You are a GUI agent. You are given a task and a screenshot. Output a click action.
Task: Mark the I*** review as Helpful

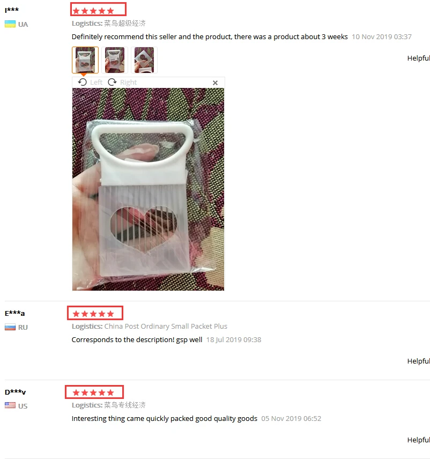(x=419, y=58)
